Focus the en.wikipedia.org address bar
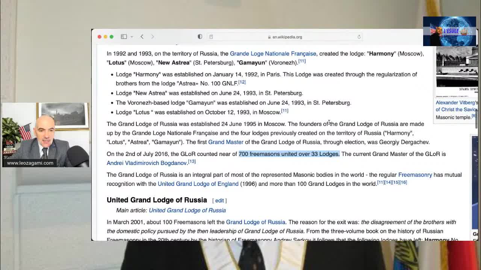 coord(285,37)
